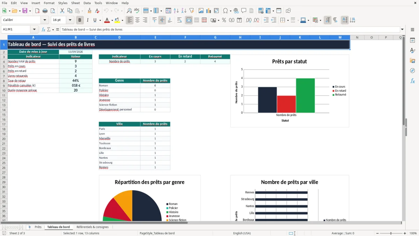Screen dimensions: 419x236
Task: Toggle align right
Action: pos(145,20)
